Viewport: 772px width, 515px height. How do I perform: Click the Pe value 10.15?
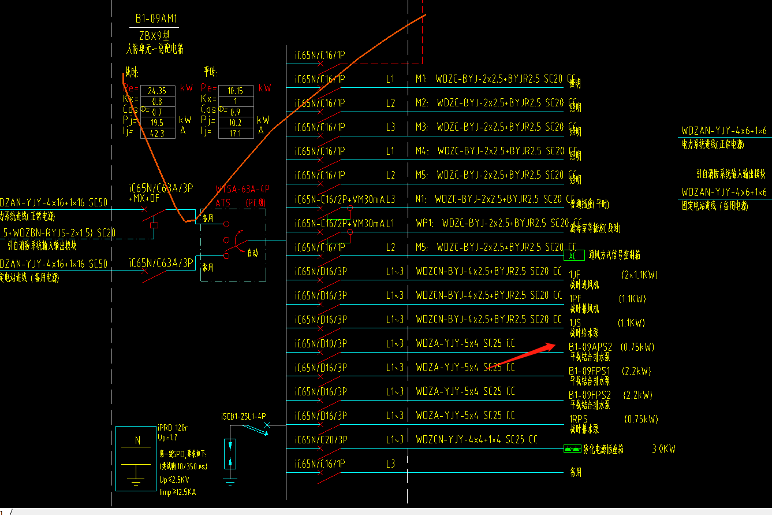tap(235, 91)
